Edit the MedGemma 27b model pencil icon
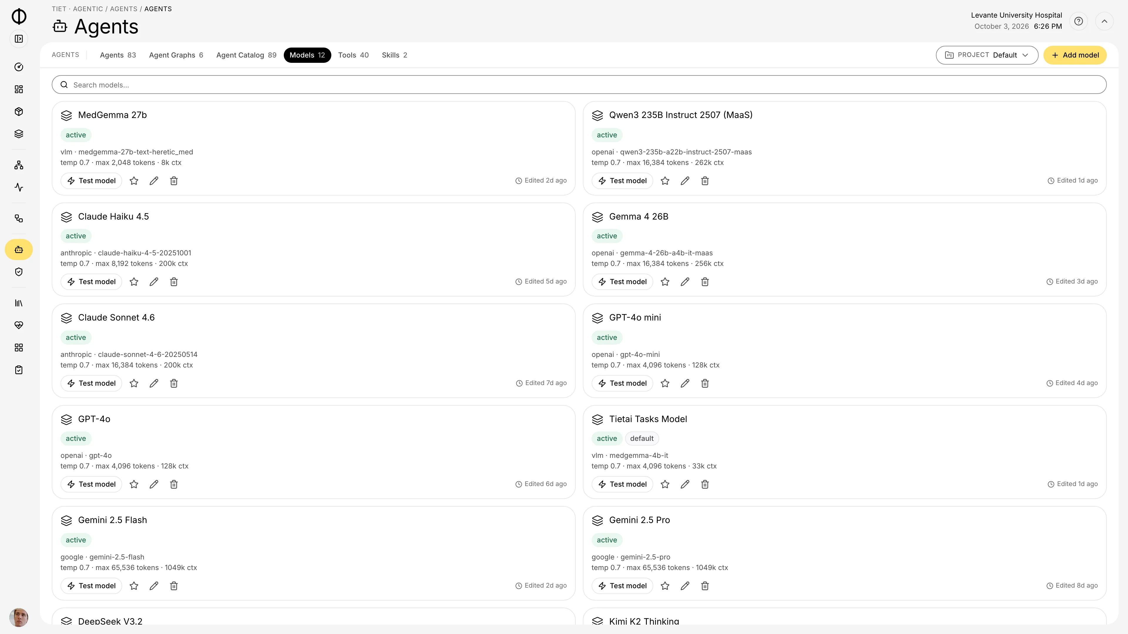The width and height of the screenshot is (1128, 634). tap(154, 181)
